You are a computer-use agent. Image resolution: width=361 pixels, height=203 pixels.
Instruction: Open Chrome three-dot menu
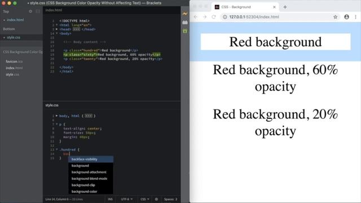355,17
